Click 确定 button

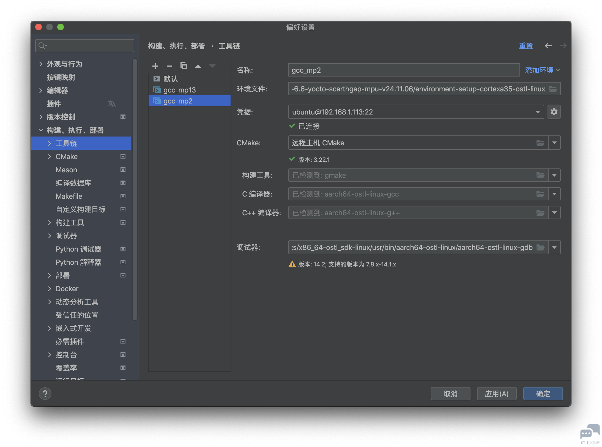coord(543,394)
